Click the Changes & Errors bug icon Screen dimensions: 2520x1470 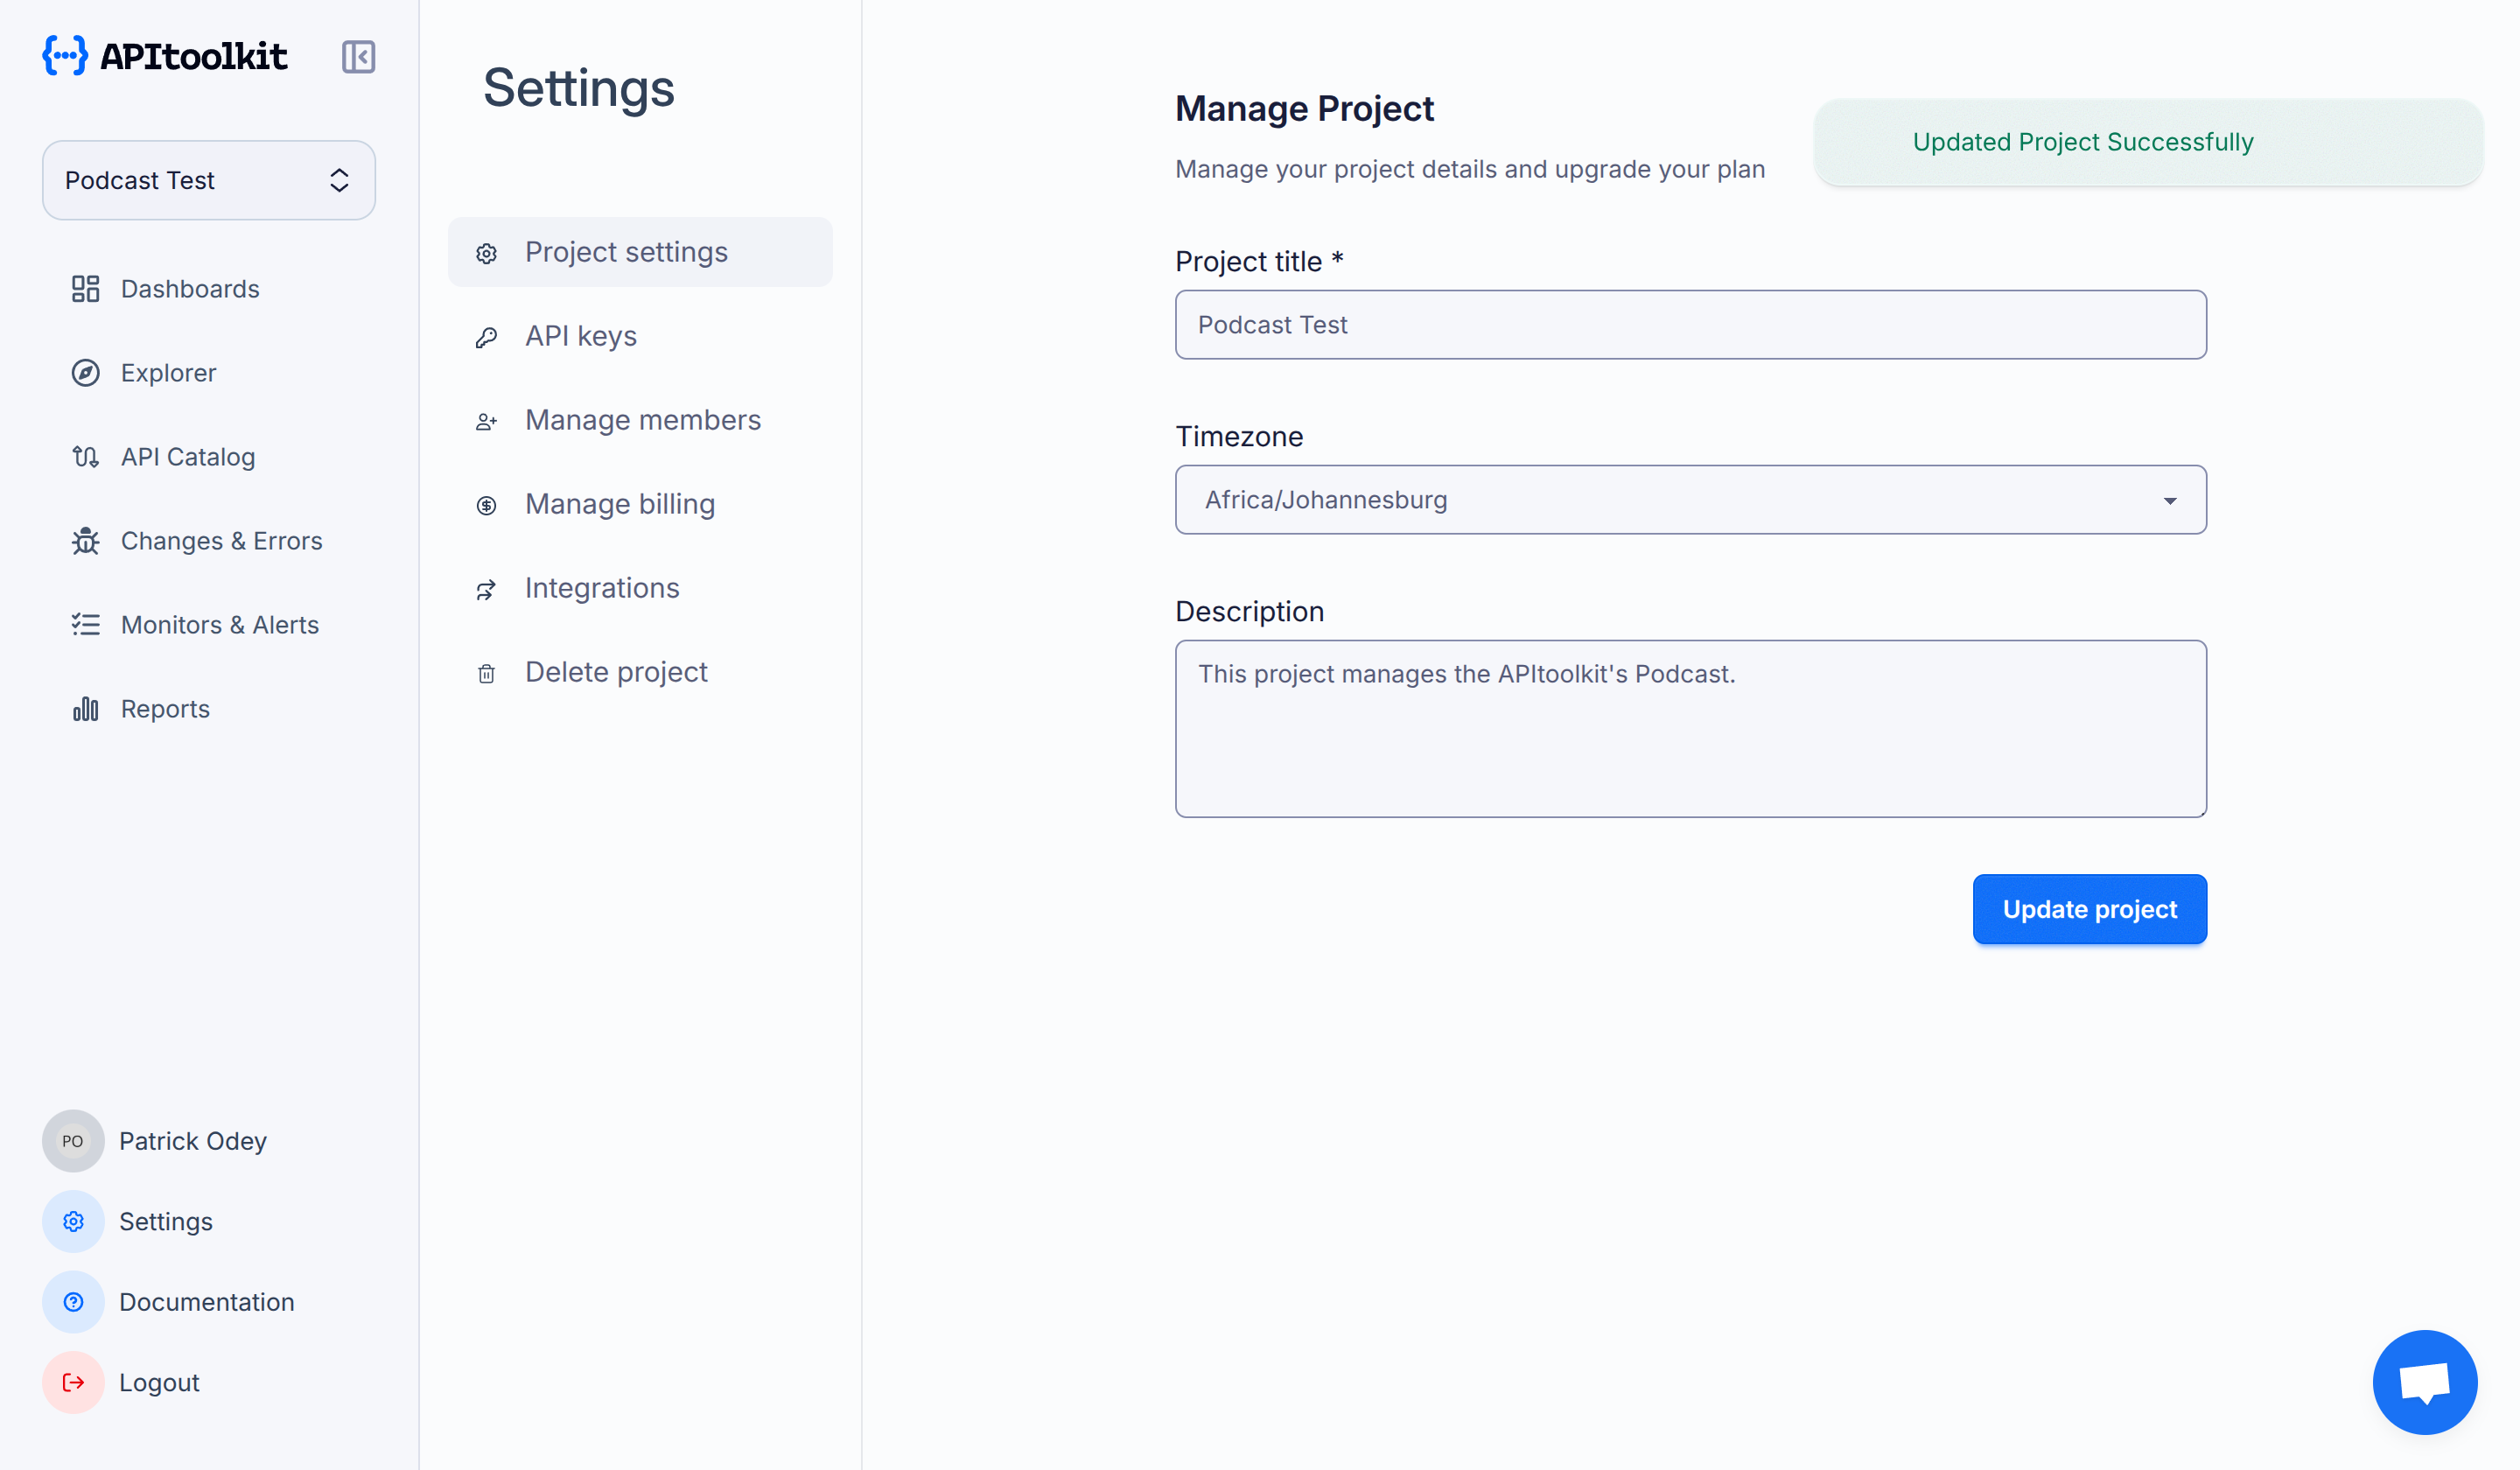(85, 540)
